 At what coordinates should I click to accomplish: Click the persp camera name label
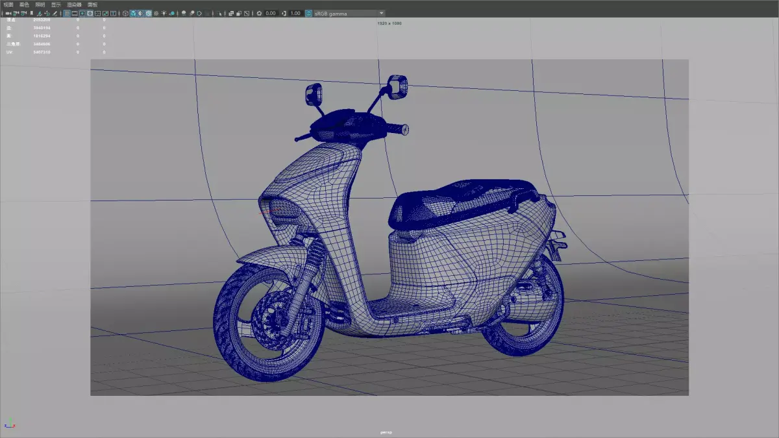pos(386,432)
